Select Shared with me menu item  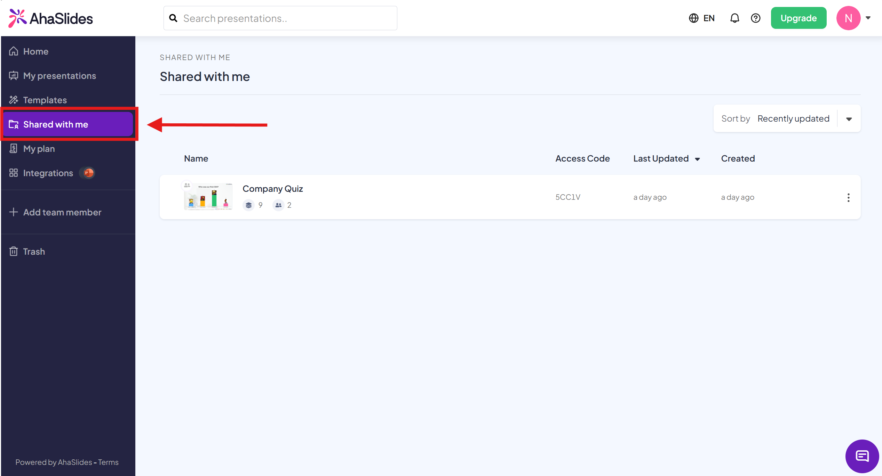click(x=68, y=124)
